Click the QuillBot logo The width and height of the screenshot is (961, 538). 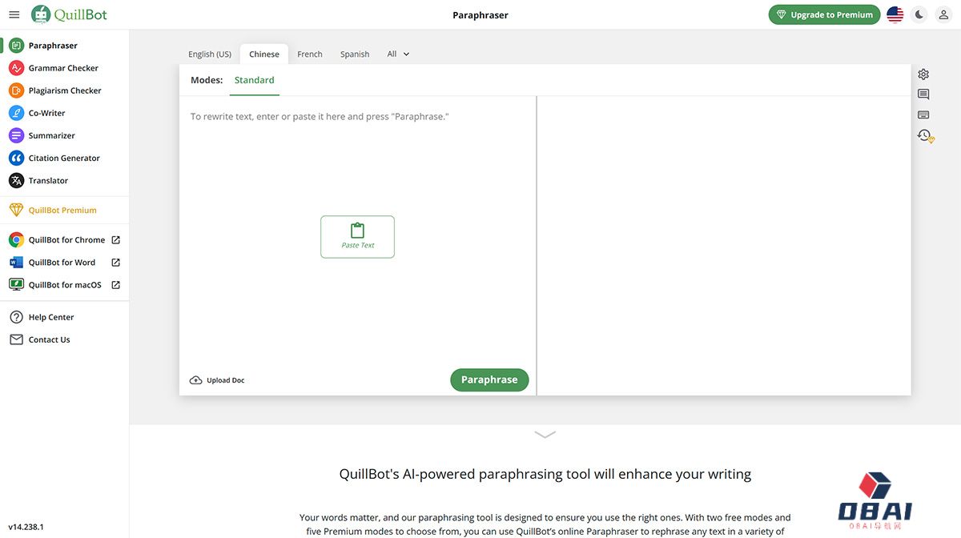tap(69, 14)
